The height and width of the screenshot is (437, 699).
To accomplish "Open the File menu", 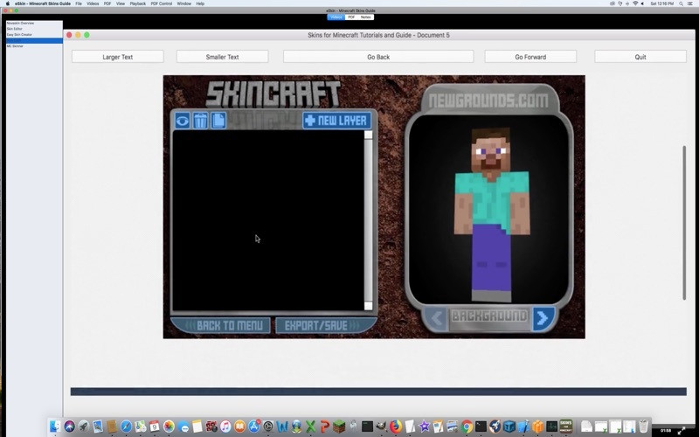I will [79, 3].
